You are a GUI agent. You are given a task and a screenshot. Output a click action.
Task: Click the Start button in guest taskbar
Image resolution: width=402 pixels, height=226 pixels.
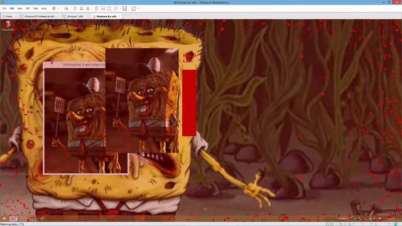point(4,218)
